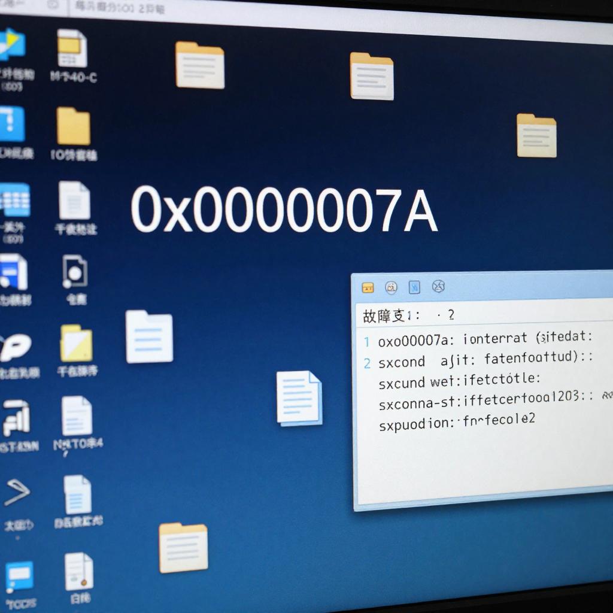Click the blue square dialog toolbar icon
Image resolution: width=613 pixels, height=613 pixels.
[414, 287]
